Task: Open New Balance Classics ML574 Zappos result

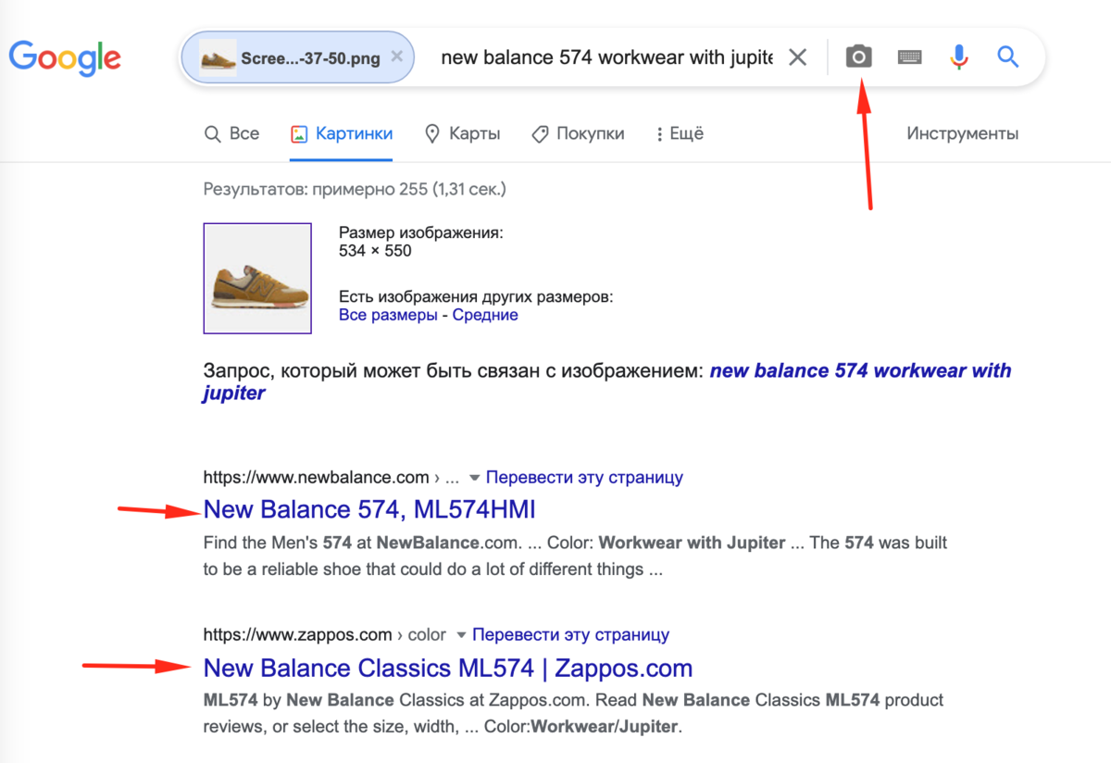Action: click(448, 668)
